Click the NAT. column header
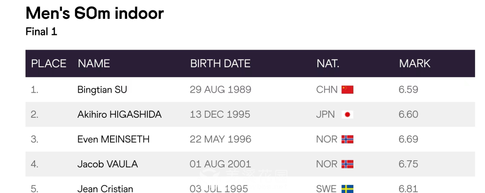Screen dimensions: 485x193 (x=327, y=64)
